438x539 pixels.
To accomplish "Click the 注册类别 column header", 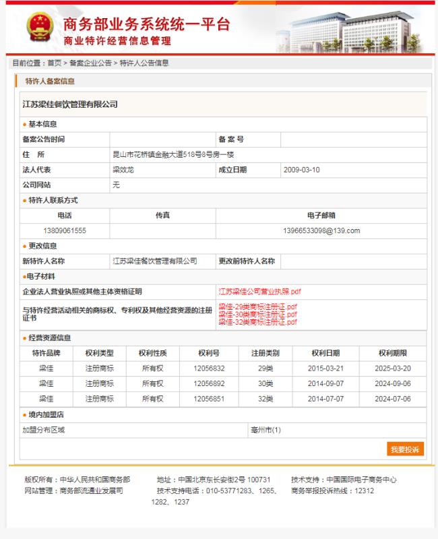I will coord(265,353).
